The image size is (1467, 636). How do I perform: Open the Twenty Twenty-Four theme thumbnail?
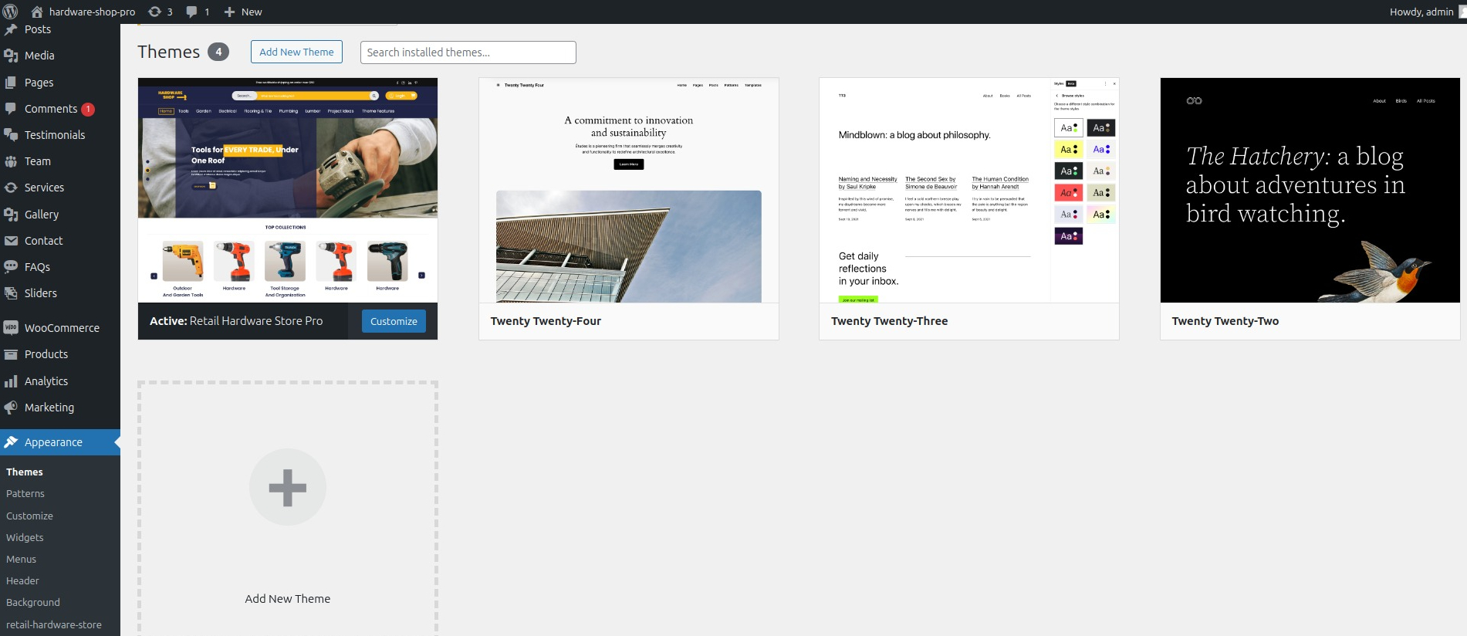point(629,190)
